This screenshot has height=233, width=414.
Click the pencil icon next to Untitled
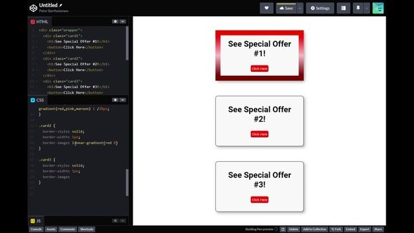[x=60, y=5]
